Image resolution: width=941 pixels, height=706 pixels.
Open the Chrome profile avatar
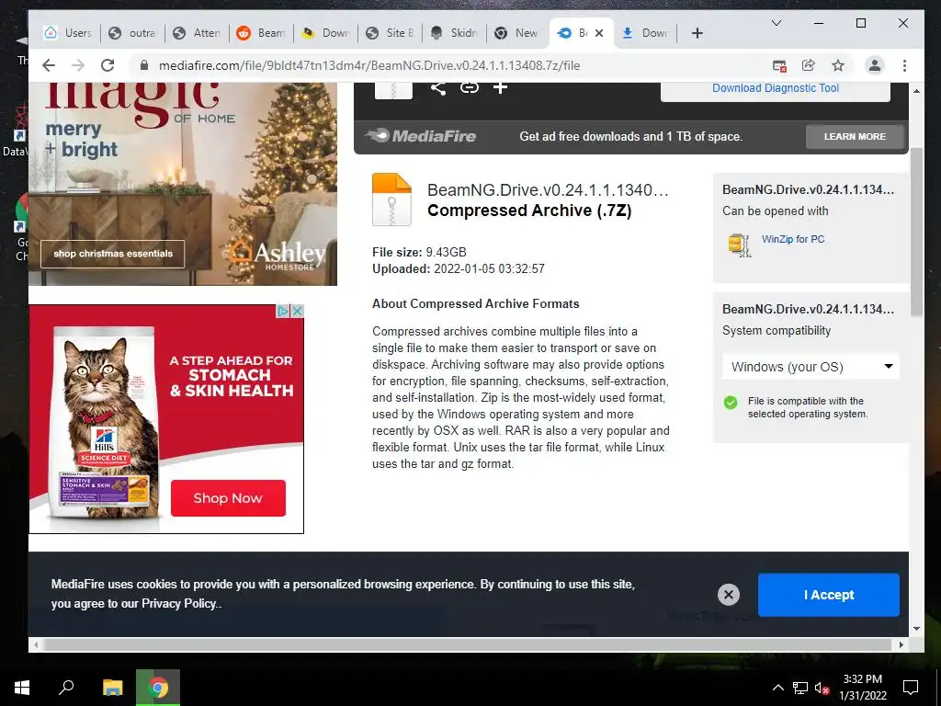tap(875, 65)
